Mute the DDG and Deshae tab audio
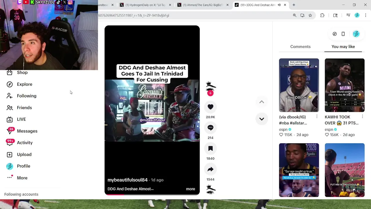The width and height of the screenshot is (371, 209). click(x=279, y=5)
